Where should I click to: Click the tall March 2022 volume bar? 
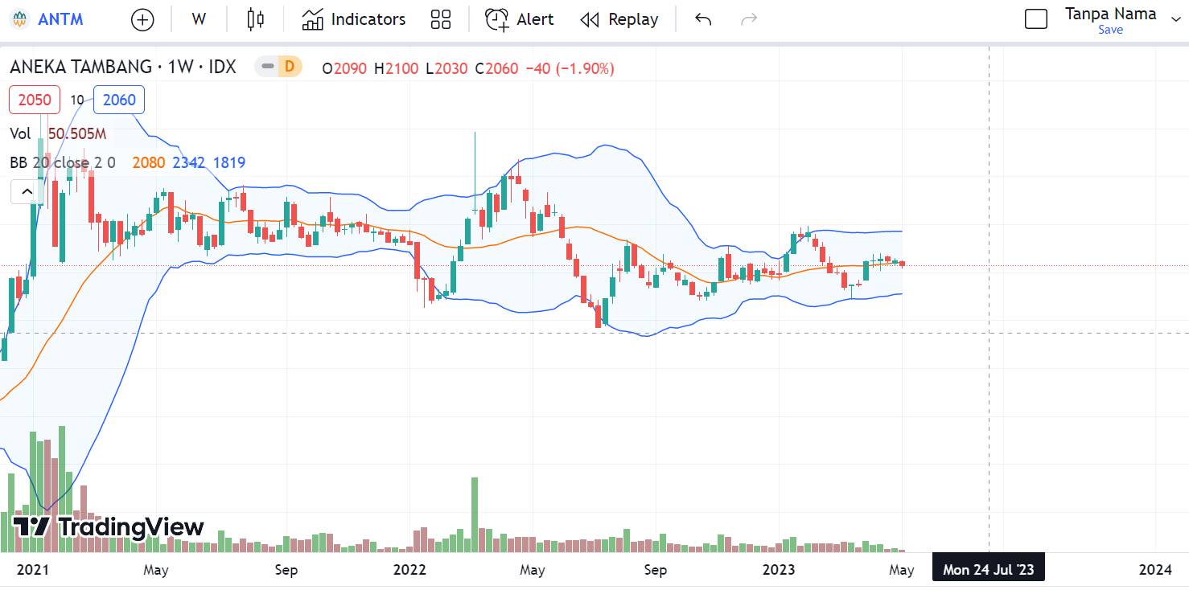click(x=475, y=514)
